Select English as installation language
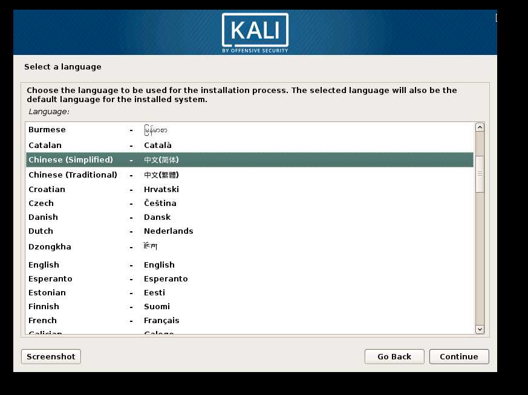Screen dimensions: 528x395 250,265
